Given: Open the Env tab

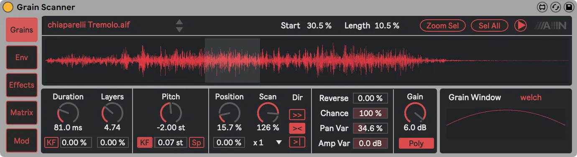Looking at the screenshot, I should 22,57.
